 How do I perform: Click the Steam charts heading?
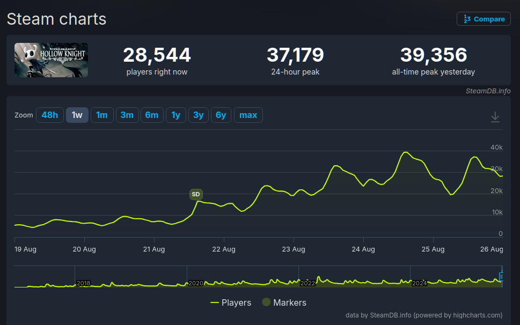coord(56,19)
